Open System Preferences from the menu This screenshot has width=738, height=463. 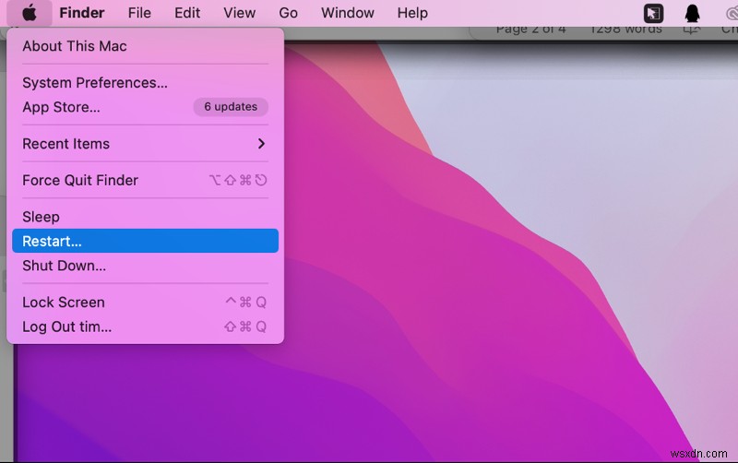click(145, 83)
